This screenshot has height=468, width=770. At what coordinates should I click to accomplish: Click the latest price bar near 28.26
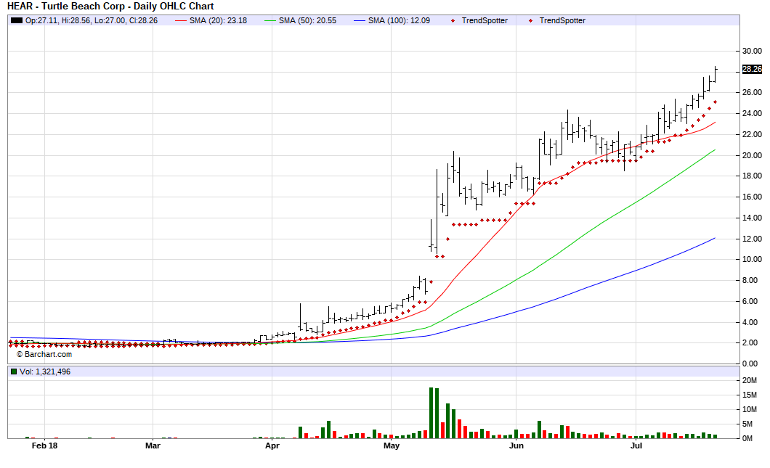point(716,74)
